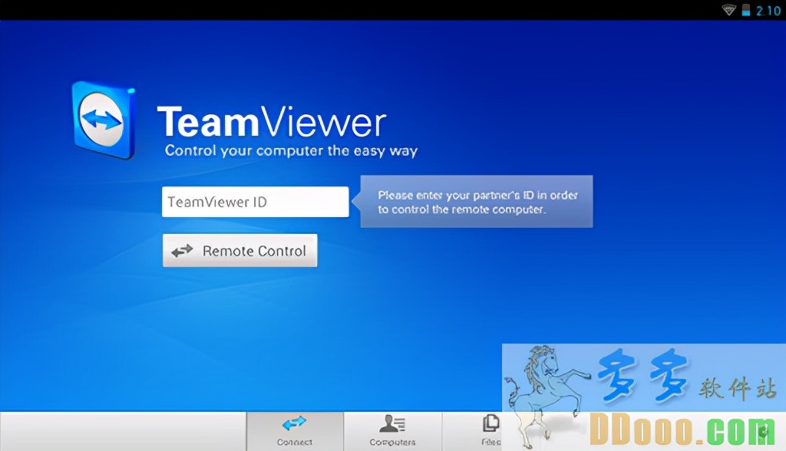Switch to the Computers tab
Screen dimensions: 786x451
coord(392,431)
